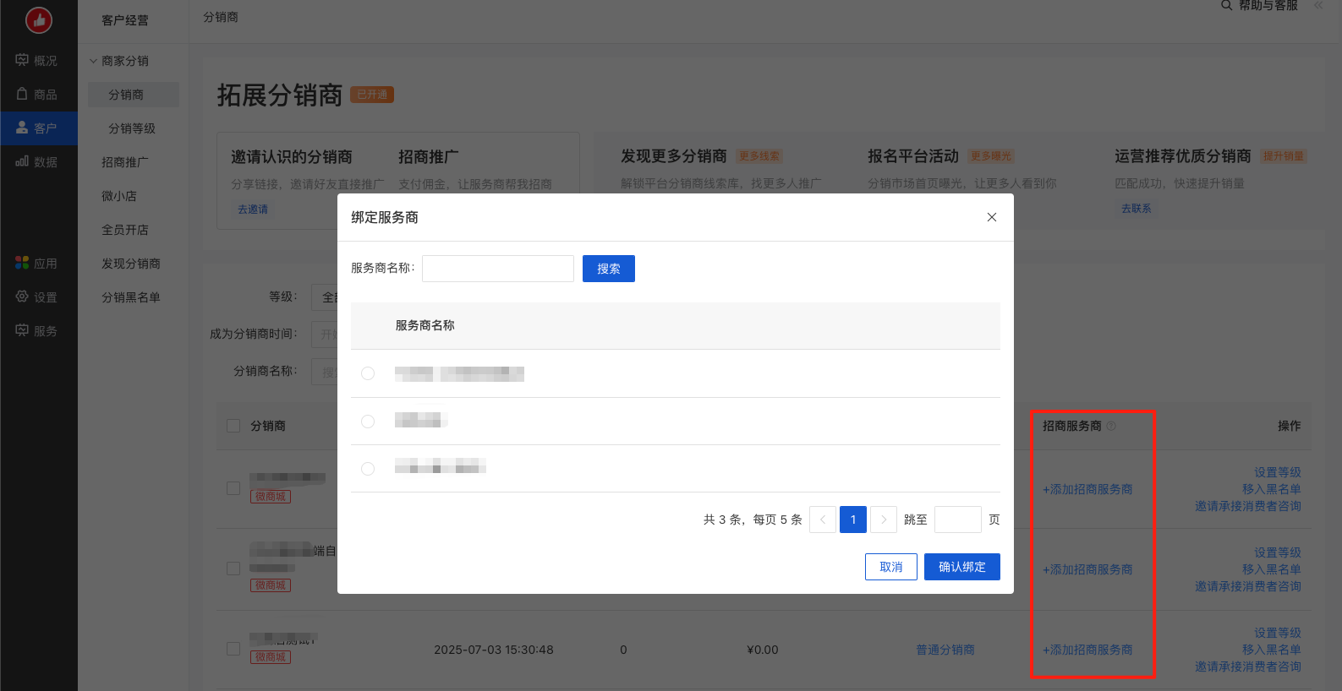Open the 概况 overview sidebar icon
1342x691 pixels.
click(23, 60)
